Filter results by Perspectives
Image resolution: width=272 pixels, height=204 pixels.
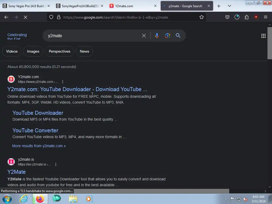pyautogui.click(x=59, y=51)
